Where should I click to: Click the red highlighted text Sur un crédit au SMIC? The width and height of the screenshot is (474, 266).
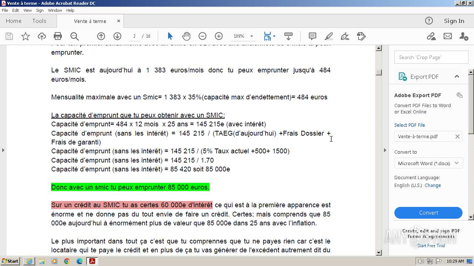click(132, 205)
